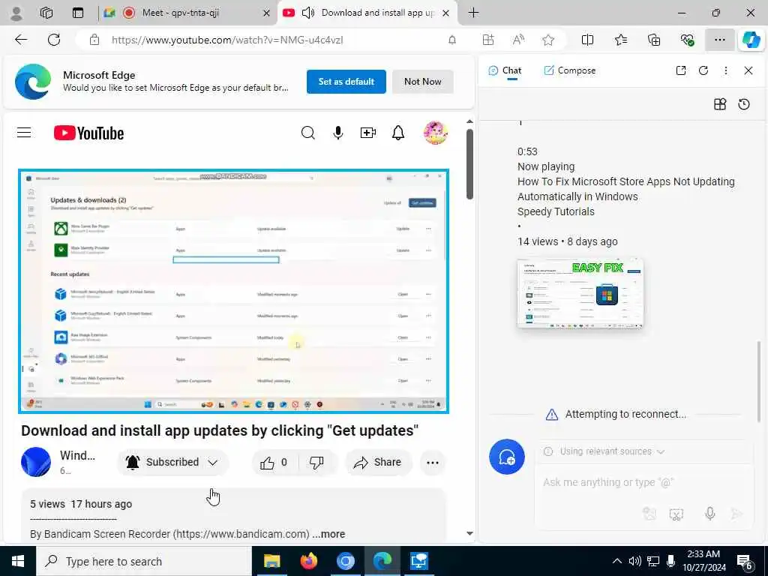Use Copilot microphone input
Viewport: 768px width, 576px height.
709,513
